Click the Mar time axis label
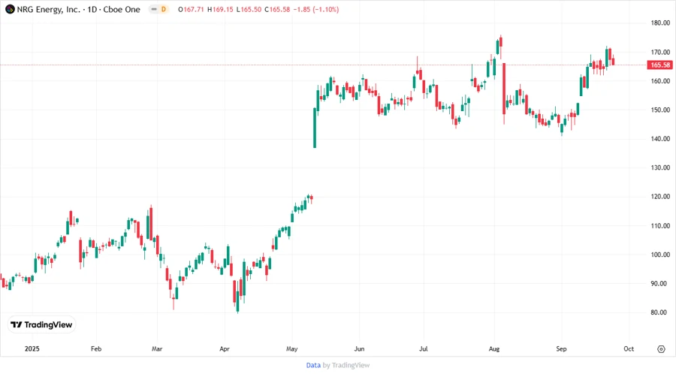The height and width of the screenshot is (374, 676). (x=157, y=348)
